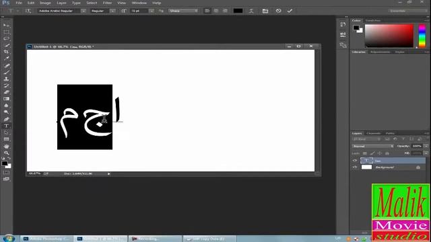Open the font size dropdown
Image resolution: width=431 pixels, height=242 pixels.
[152, 11]
